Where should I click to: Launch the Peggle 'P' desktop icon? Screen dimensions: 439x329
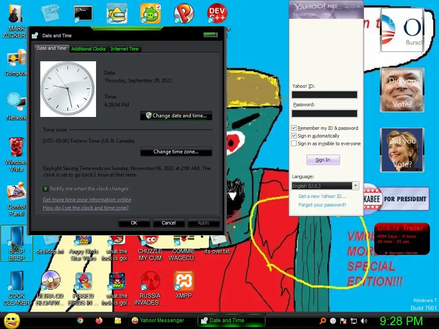pyautogui.click(x=183, y=13)
